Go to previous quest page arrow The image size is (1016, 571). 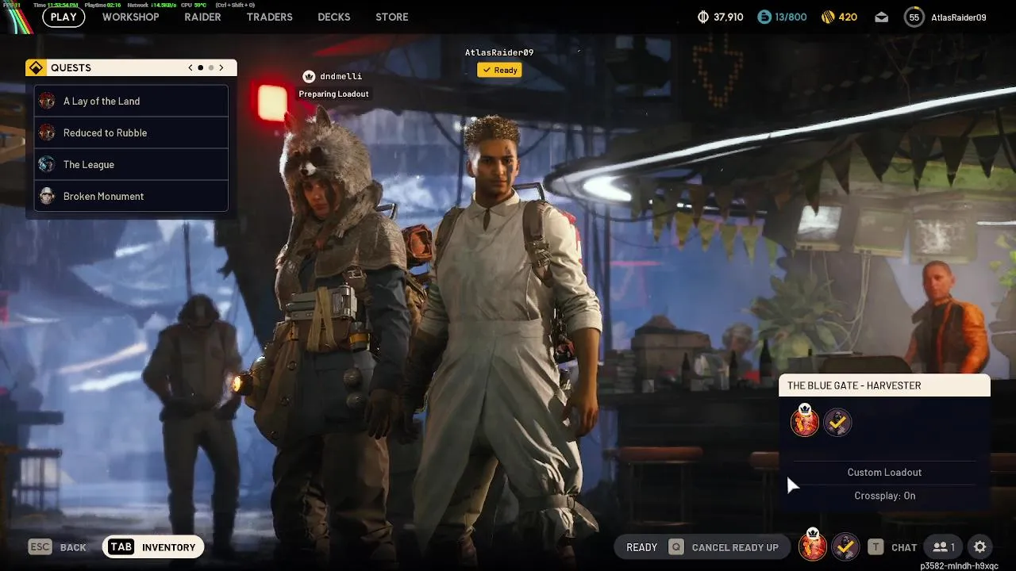190,67
